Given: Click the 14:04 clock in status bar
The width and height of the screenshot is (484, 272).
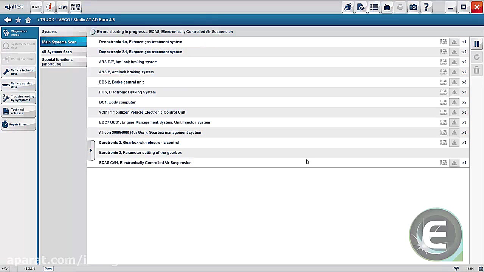Looking at the screenshot, I should click(470, 269).
